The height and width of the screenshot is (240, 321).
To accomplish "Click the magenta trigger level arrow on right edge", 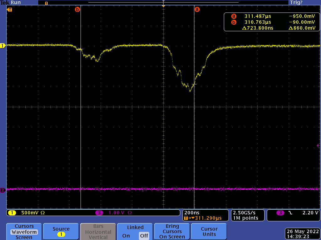I will point(318,145).
